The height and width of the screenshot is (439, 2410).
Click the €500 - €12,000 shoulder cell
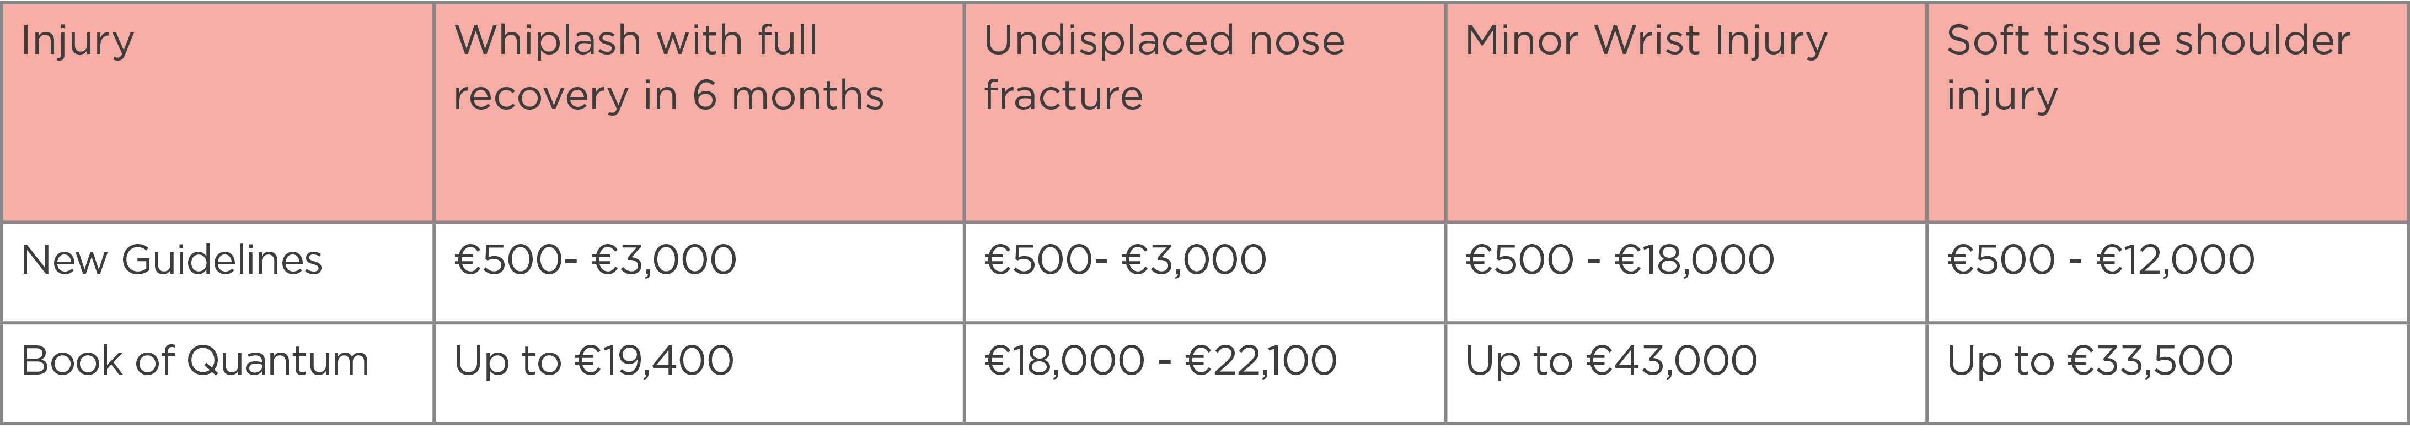pos(2168,273)
